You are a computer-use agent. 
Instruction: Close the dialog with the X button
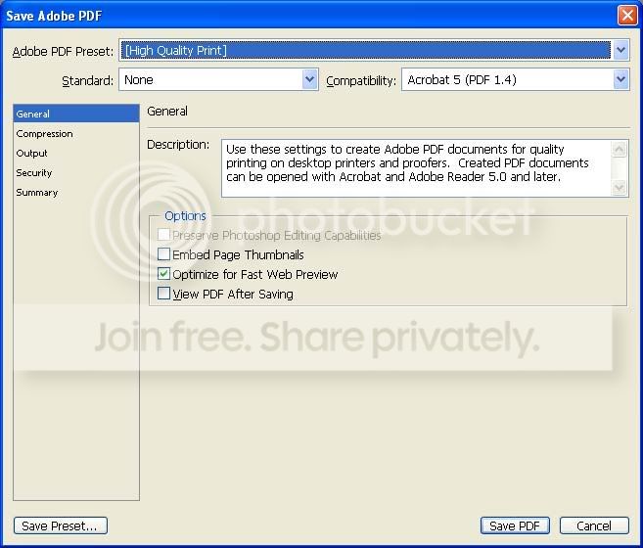tap(627, 16)
